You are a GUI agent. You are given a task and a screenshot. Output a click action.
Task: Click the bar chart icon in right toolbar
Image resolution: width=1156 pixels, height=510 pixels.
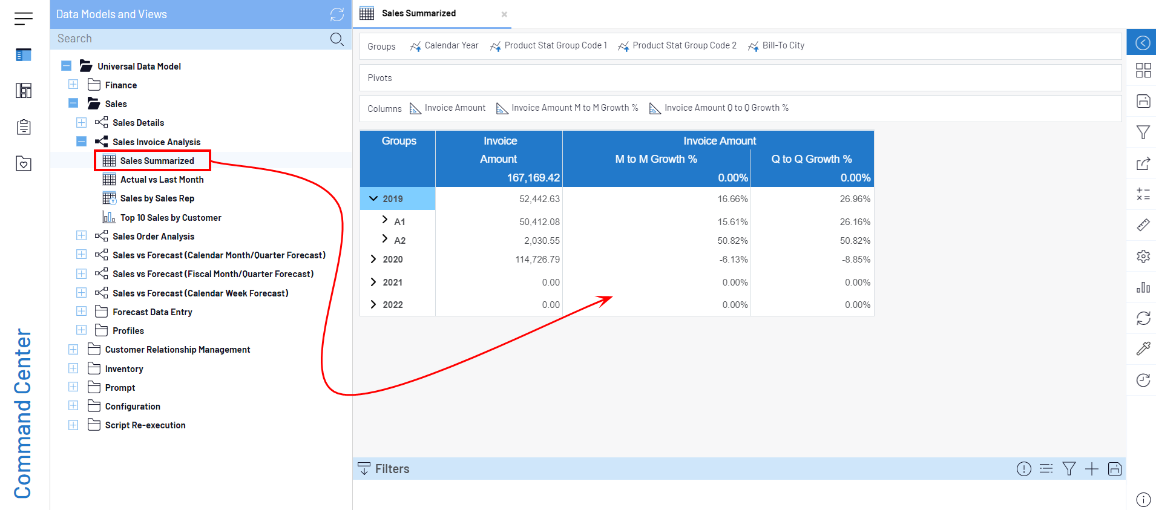point(1143,287)
